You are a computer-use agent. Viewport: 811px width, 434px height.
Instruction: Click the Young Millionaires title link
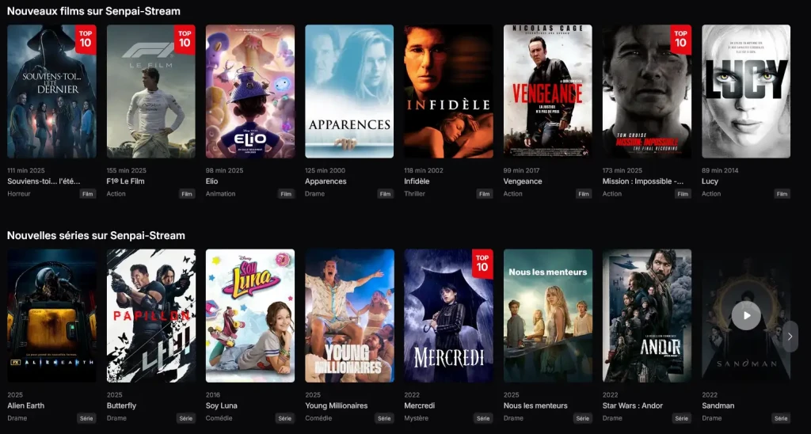[x=336, y=405]
